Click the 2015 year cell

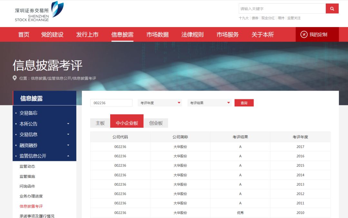click(300, 165)
